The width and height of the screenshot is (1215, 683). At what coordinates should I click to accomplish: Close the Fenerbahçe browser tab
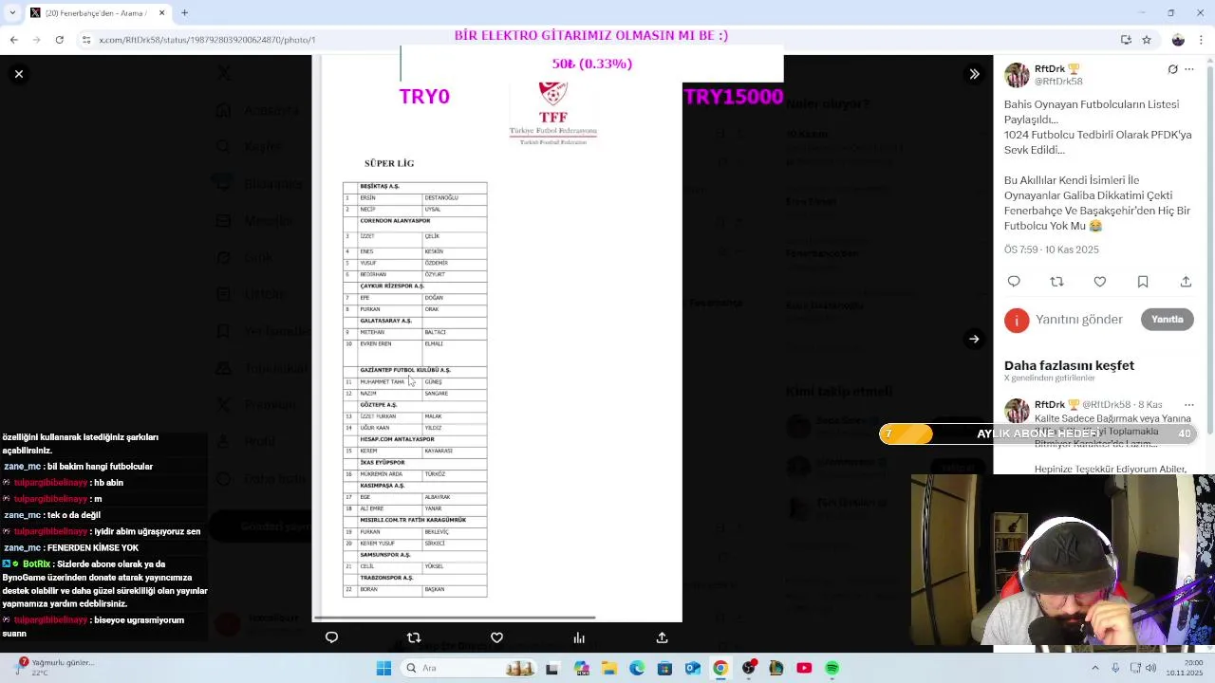[161, 12]
